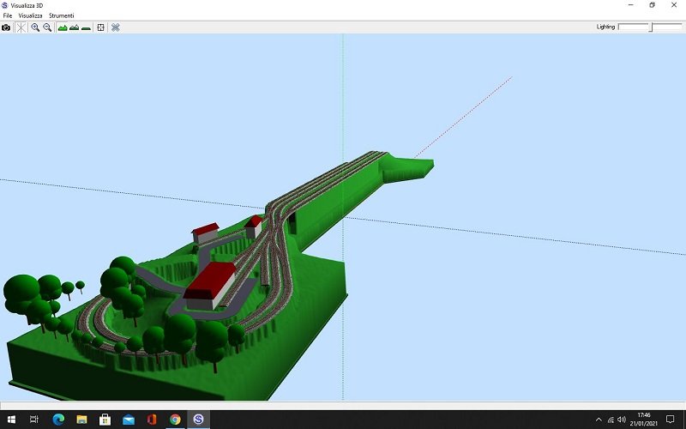Click the zoom in magnifier
Image resolution: width=686 pixels, height=429 pixels.
(x=35, y=27)
